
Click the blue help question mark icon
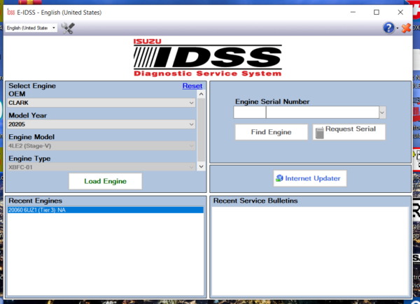[388, 28]
